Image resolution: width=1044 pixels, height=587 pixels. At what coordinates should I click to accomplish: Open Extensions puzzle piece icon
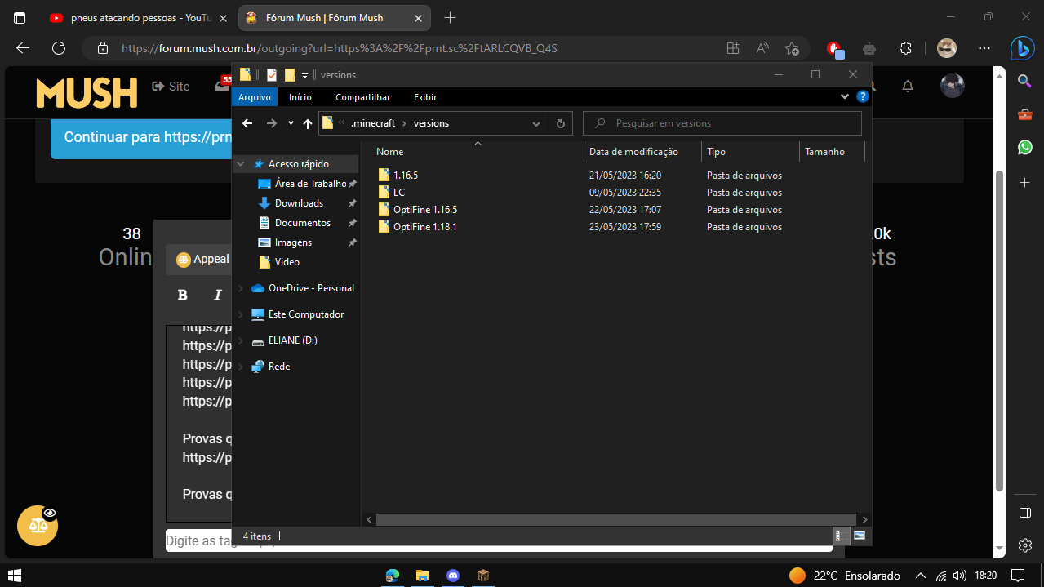click(x=905, y=48)
